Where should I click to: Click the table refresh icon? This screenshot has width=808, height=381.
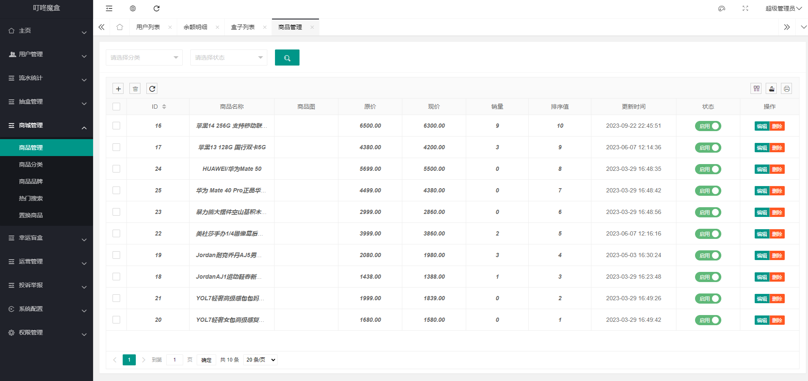click(x=152, y=89)
